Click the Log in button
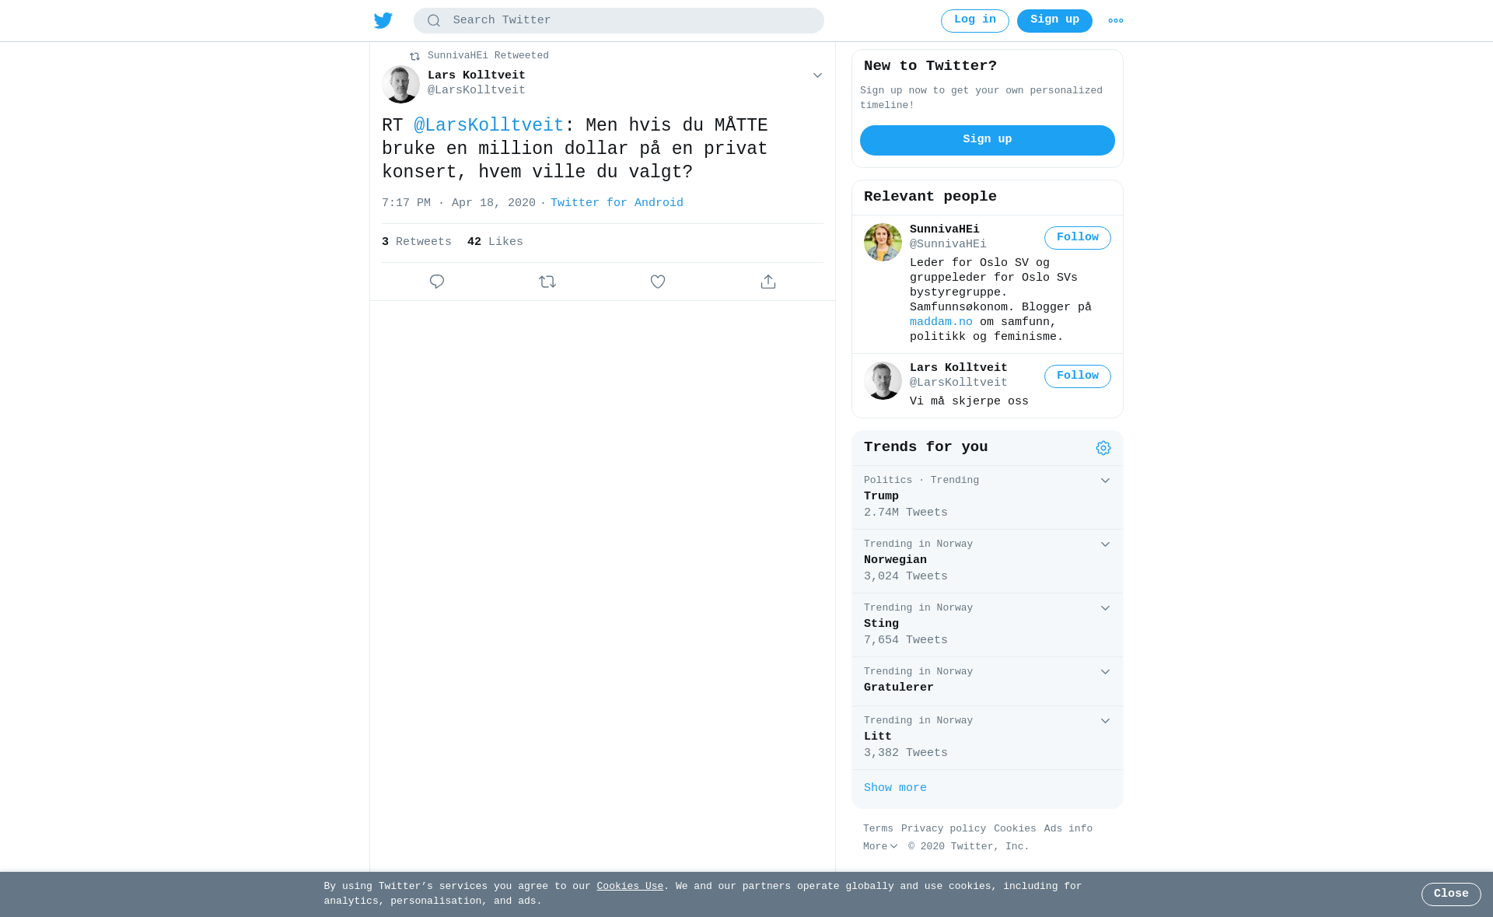The height and width of the screenshot is (917, 1493). tap(975, 21)
